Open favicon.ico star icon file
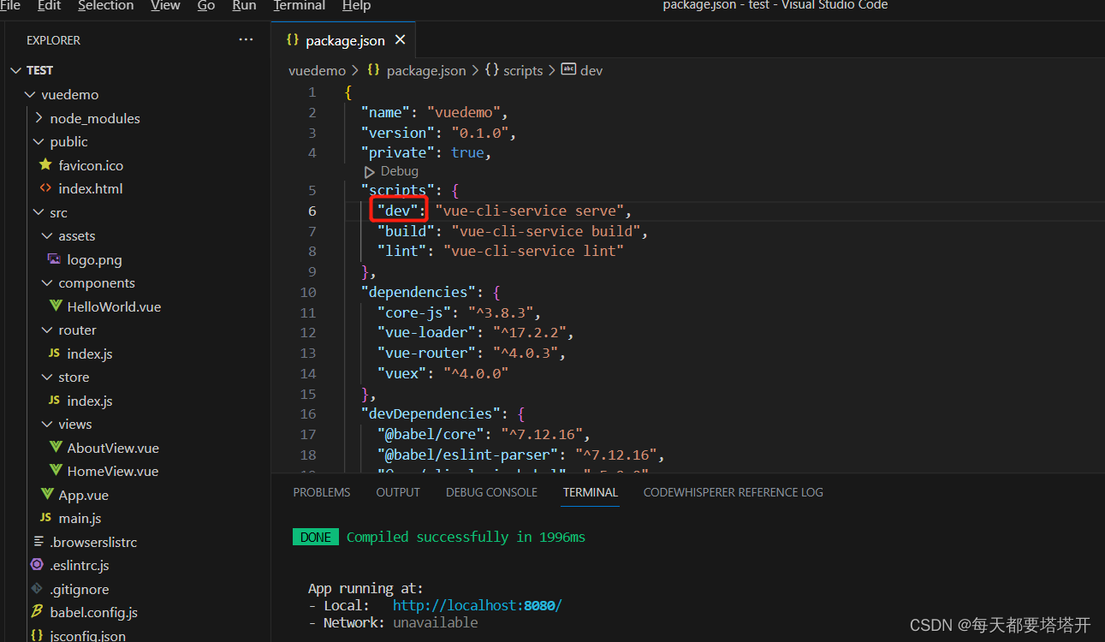The height and width of the screenshot is (642, 1105). coord(91,165)
